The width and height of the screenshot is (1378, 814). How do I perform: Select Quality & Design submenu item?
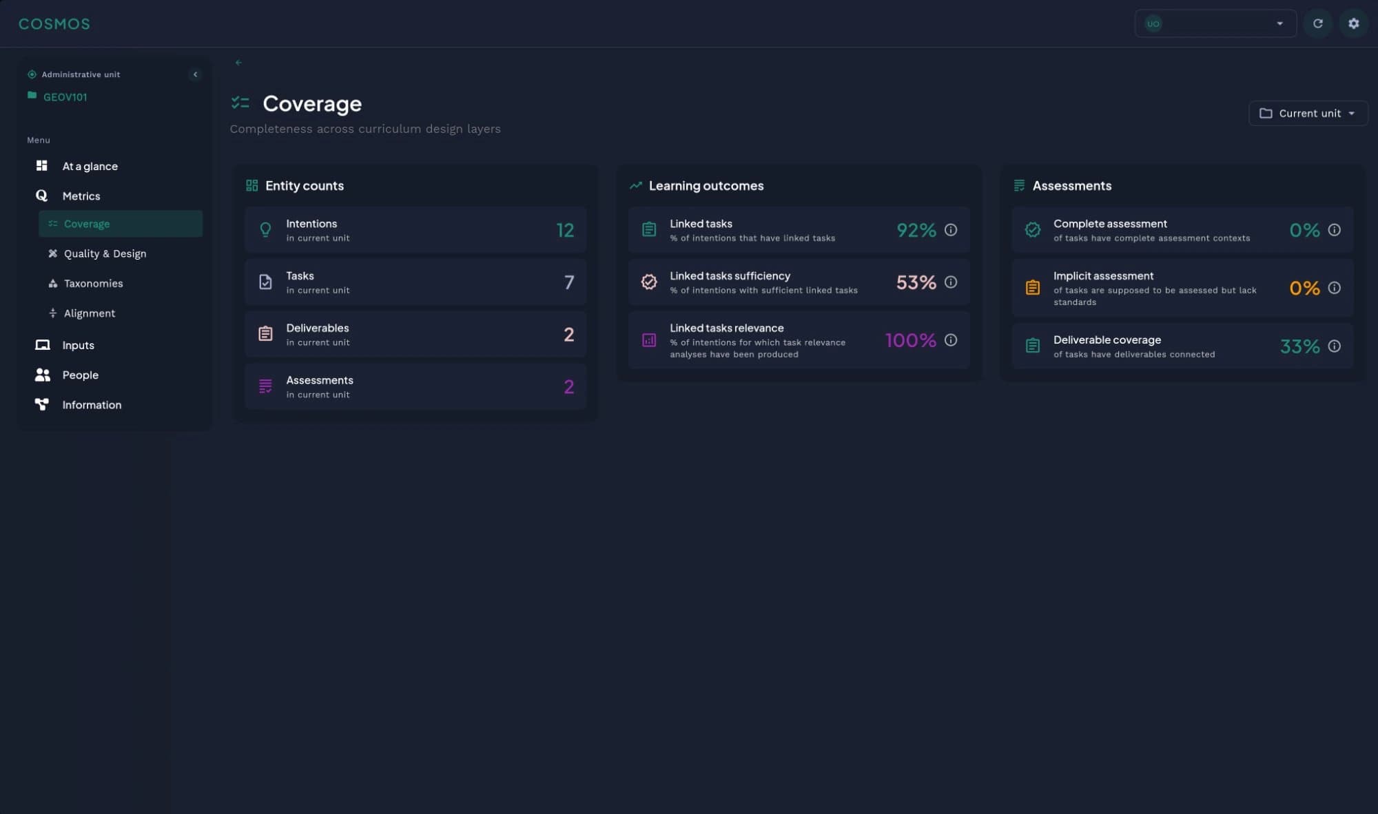(x=105, y=254)
